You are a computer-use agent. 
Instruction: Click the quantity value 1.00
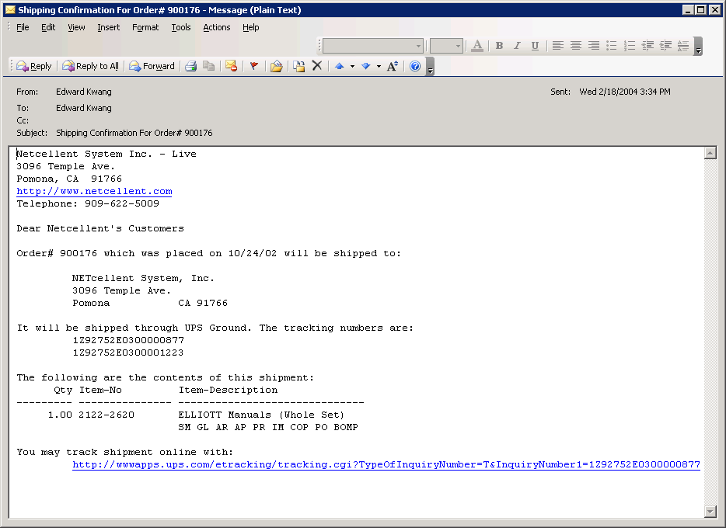(60, 415)
